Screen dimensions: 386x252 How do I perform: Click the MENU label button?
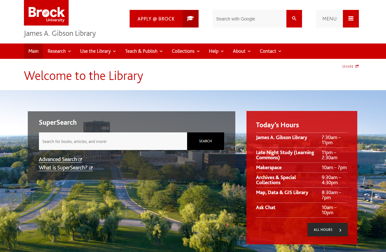[x=329, y=19]
